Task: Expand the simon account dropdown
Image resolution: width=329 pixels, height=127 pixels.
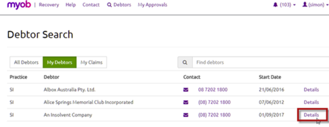Action: point(328,5)
